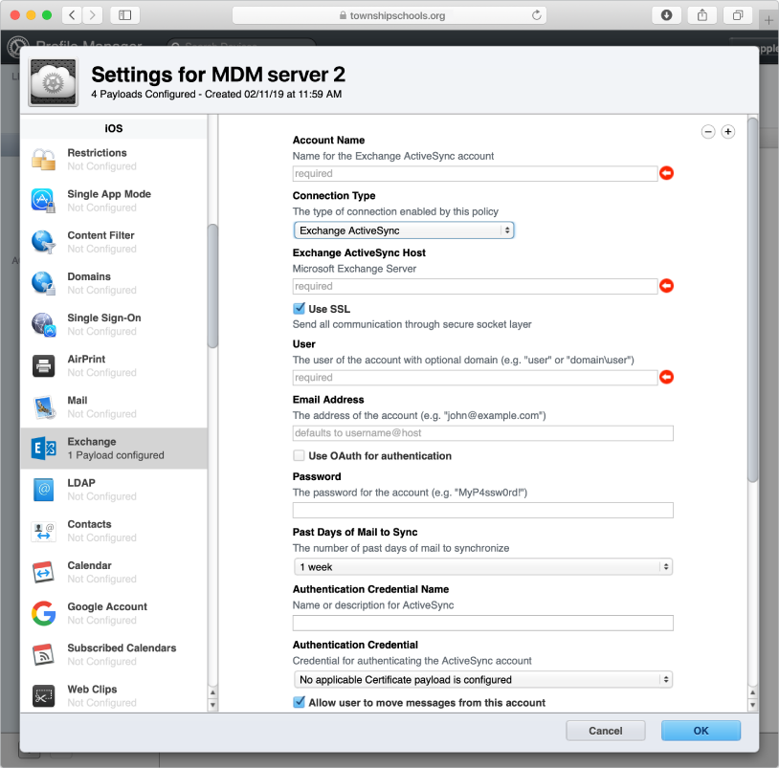Open the Authentication Credential dropdown
This screenshot has width=779, height=768.
click(x=482, y=679)
